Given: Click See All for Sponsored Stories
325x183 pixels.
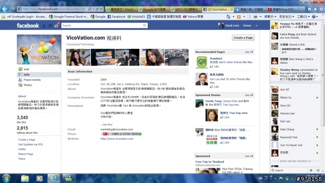Looking at the screenshot, I should pos(249,95).
